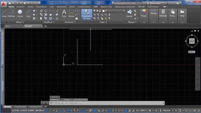Image resolution: width=201 pixels, height=113 pixels.
Task: Toggle the layer lock icon
Action: pos(100,11)
